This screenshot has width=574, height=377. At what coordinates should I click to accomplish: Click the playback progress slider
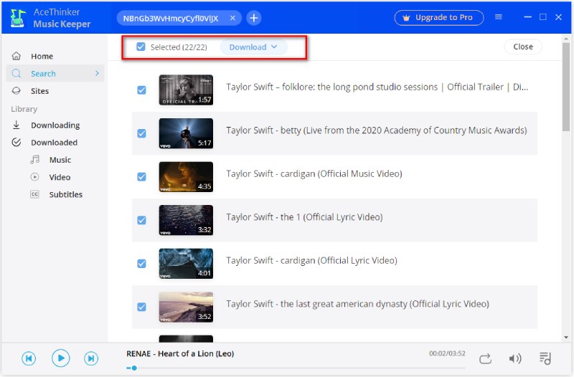[x=296, y=368]
